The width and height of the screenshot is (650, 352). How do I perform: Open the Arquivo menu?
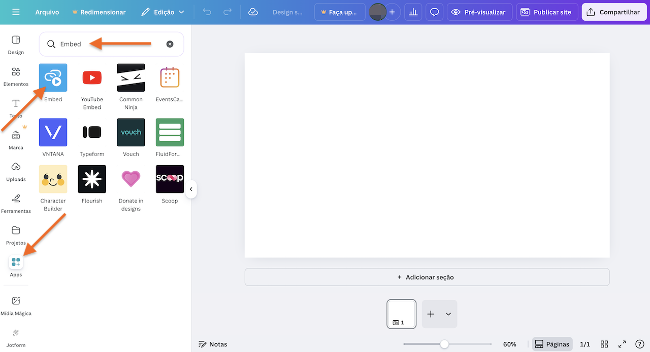(x=47, y=12)
